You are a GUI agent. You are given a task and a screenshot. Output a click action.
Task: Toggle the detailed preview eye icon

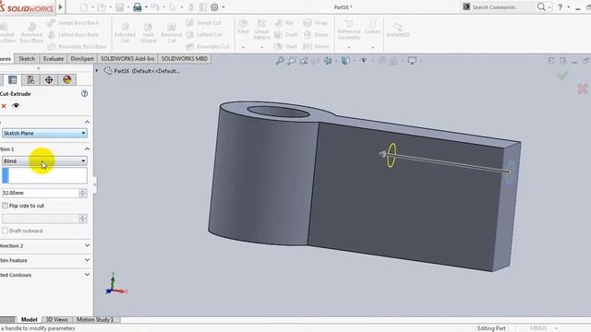(16, 106)
